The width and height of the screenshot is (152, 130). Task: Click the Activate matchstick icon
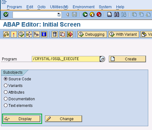(x=14, y=34)
